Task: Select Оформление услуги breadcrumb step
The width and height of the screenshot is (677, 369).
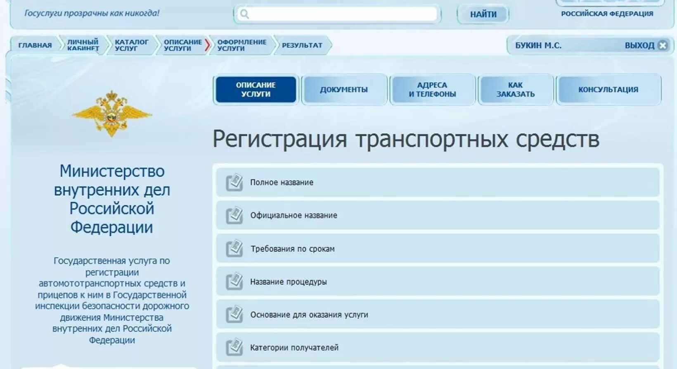Action: [x=242, y=45]
